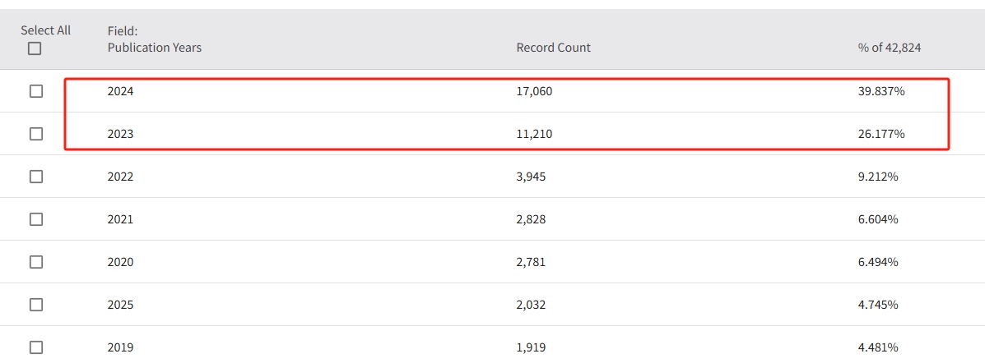
Task: Click the 2024 year label
Action: coord(120,91)
